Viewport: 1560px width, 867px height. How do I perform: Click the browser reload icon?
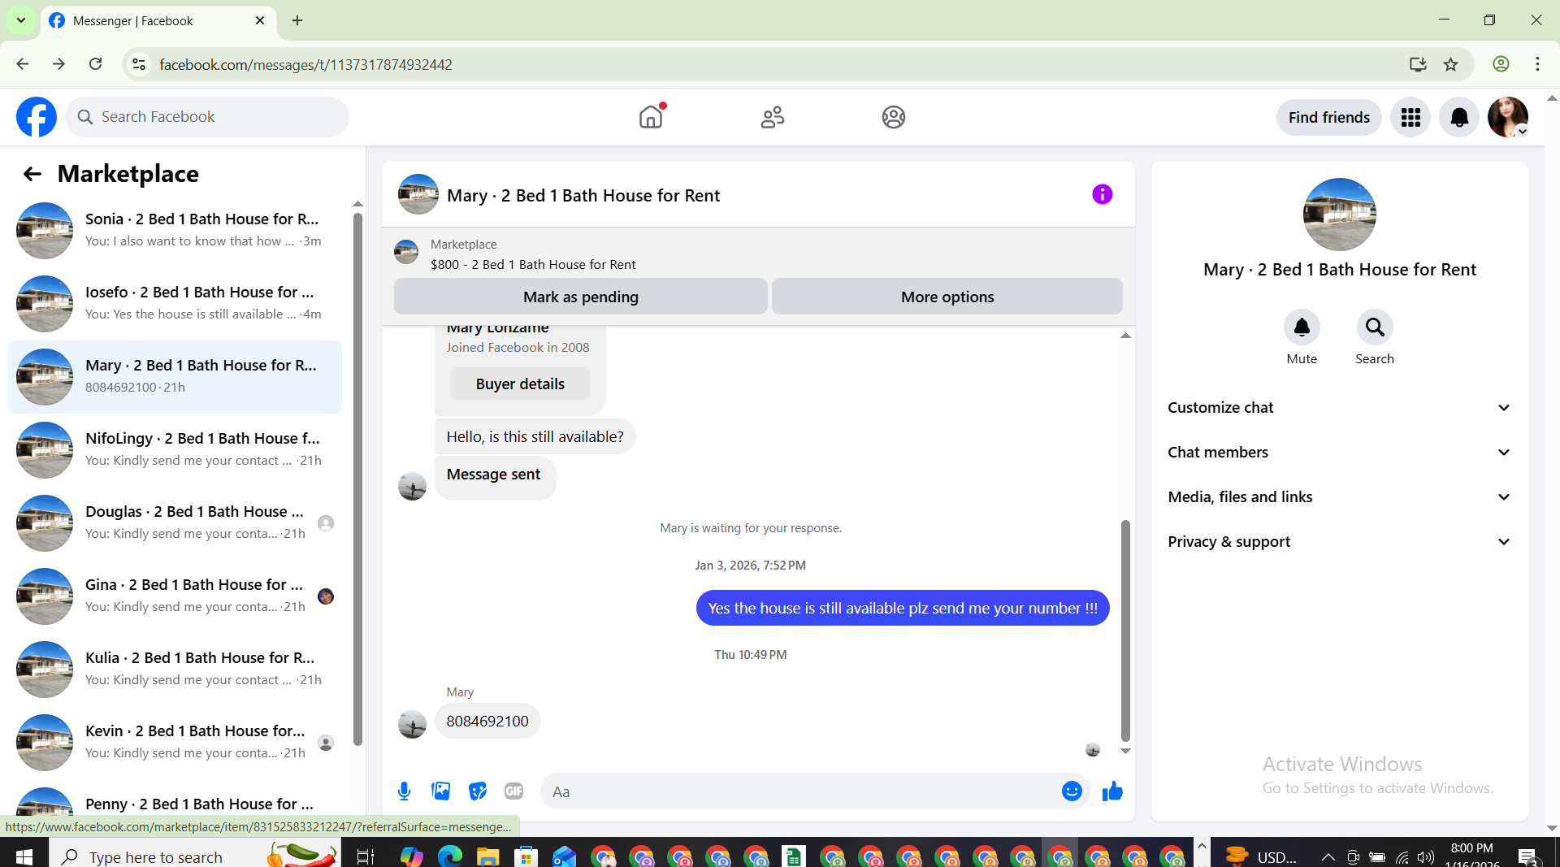[x=96, y=64]
